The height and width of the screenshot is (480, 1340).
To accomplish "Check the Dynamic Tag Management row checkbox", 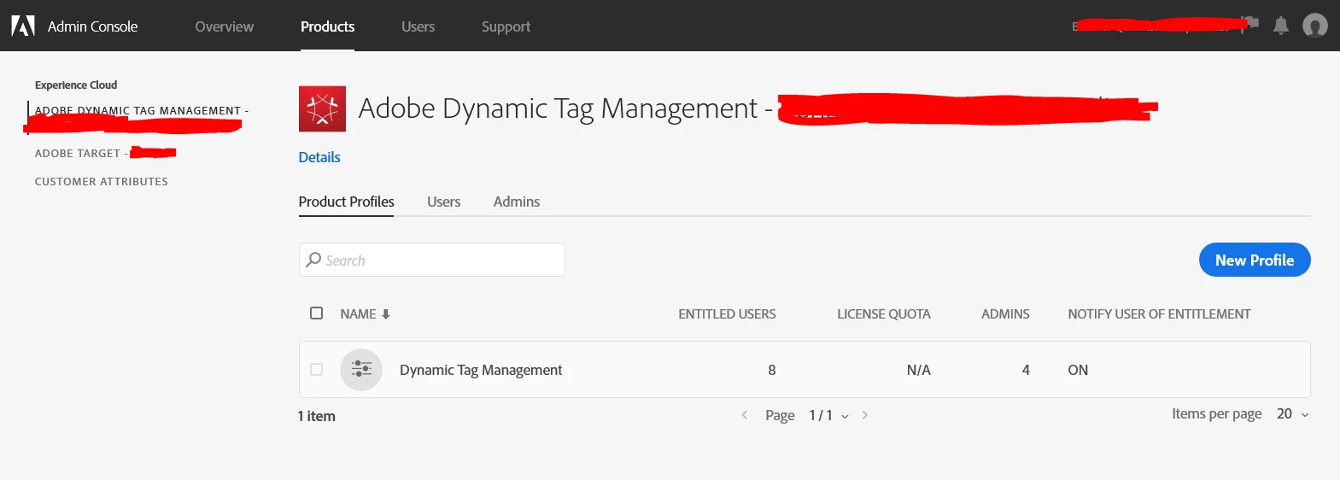I will (316, 370).
